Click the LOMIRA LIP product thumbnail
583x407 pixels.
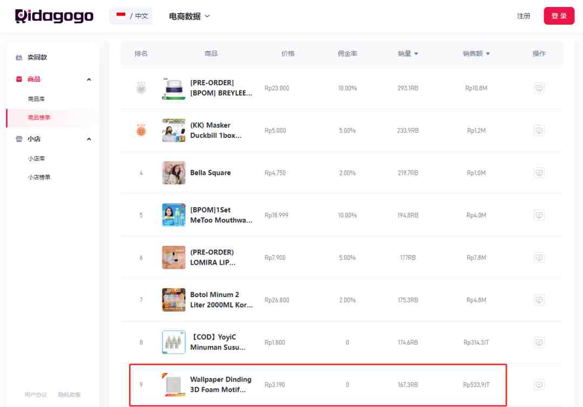pos(174,257)
